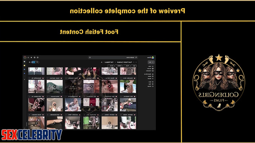Open the Google apps grid icon

28,57
